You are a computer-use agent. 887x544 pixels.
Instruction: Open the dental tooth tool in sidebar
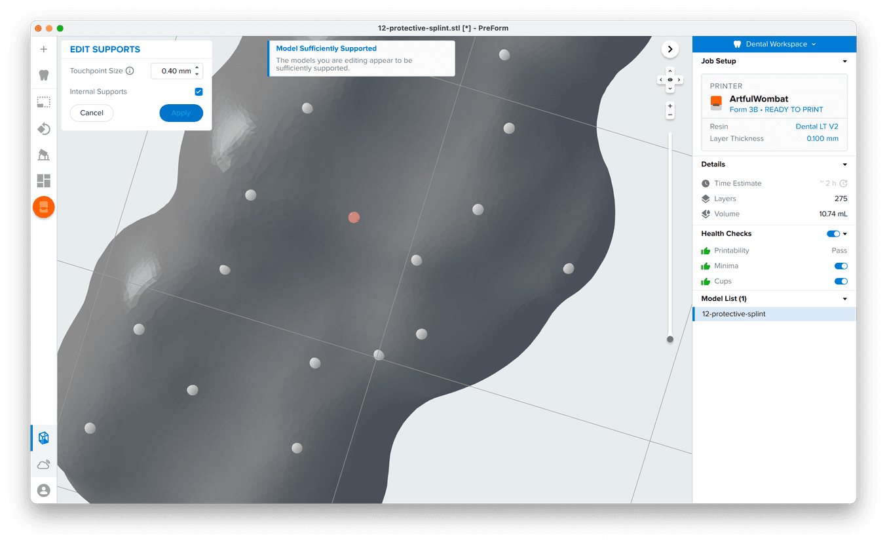44,75
